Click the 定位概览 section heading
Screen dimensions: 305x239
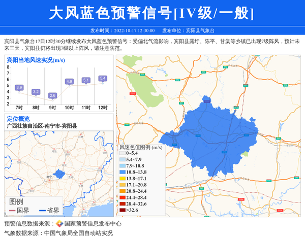coord(18,118)
